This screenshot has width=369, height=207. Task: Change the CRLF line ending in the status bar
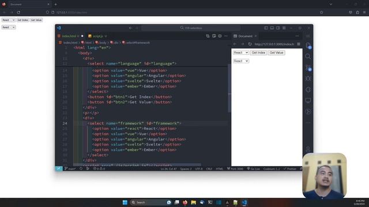coord(209,168)
